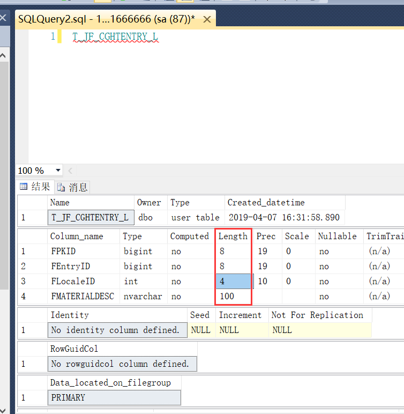Select the FLocaleID column name cell
The image size is (404, 414).
84,281
